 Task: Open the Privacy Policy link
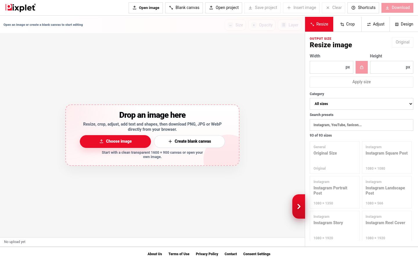click(207, 254)
